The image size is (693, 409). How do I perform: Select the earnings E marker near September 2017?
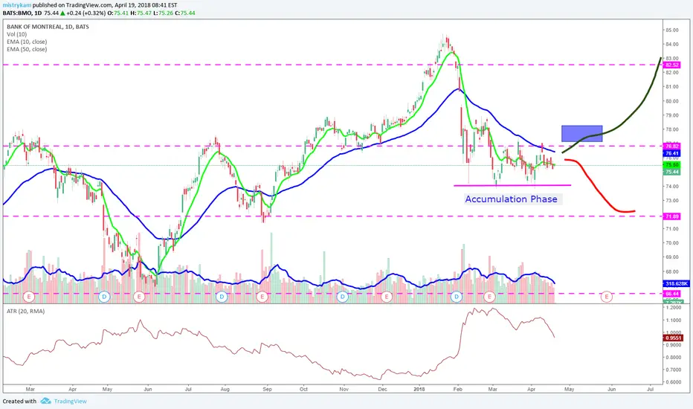pyautogui.click(x=262, y=296)
